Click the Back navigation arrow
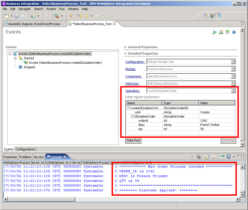 [87, 16]
